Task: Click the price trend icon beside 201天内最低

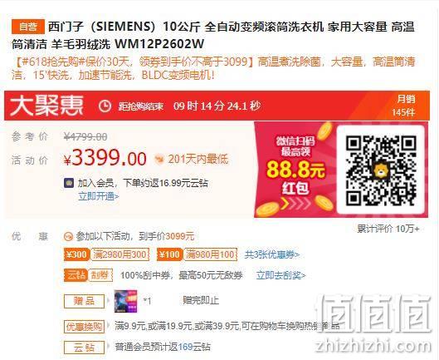Action: coord(159,160)
